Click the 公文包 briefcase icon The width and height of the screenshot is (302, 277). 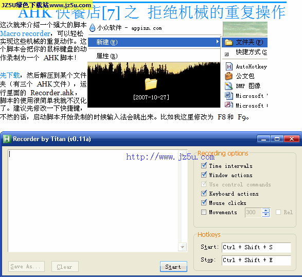229,76
